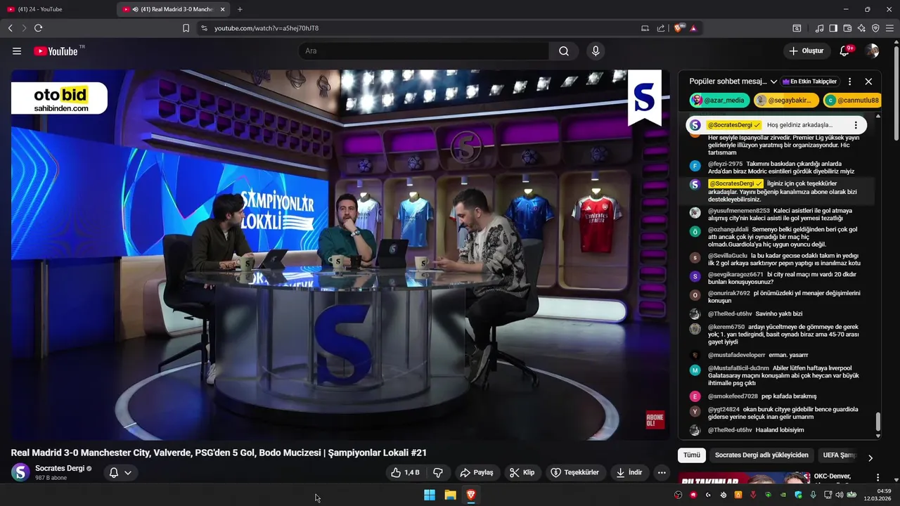This screenshot has width=900, height=506.
Task: Click the @canmutlu88 chat chip
Action: coord(851,100)
